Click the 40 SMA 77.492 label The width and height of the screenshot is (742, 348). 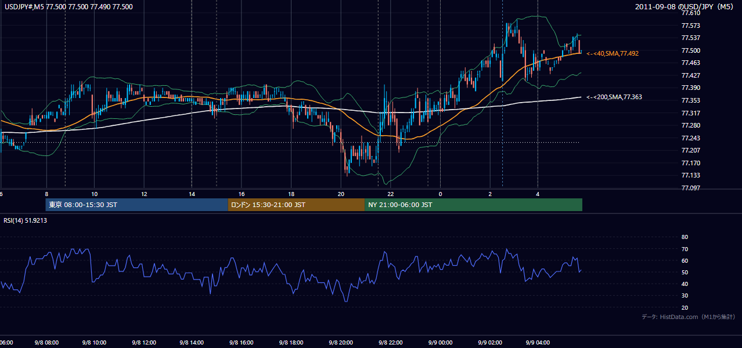pyautogui.click(x=613, y=53)
